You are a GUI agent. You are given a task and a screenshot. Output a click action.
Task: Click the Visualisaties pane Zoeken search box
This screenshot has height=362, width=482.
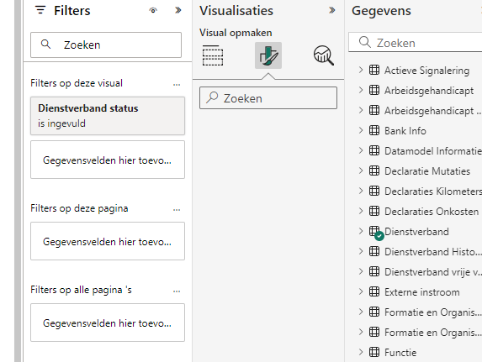[x=268, y=98]
